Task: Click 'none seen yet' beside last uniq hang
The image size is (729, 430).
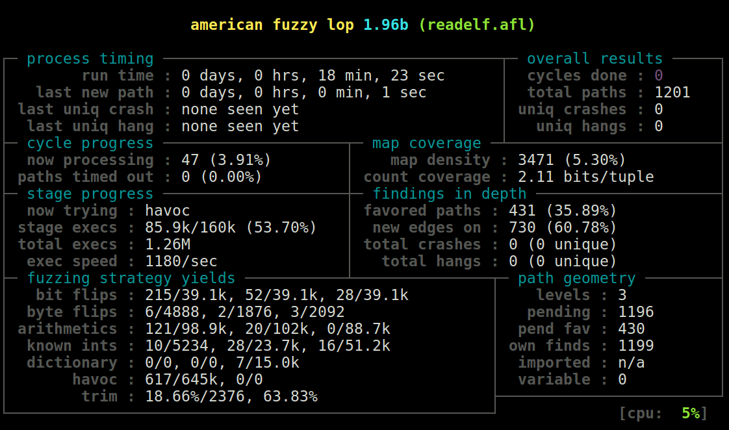Action: [240, 127]
